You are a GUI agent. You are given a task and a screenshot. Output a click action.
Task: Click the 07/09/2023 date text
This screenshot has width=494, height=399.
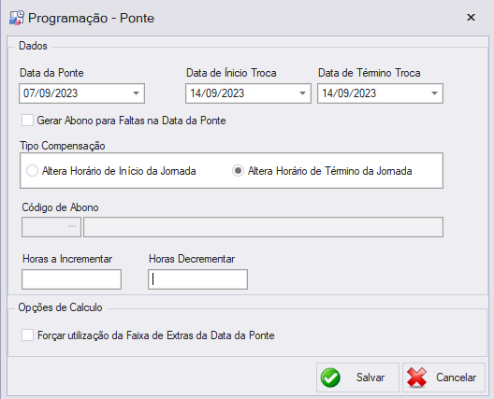point(51,93)
